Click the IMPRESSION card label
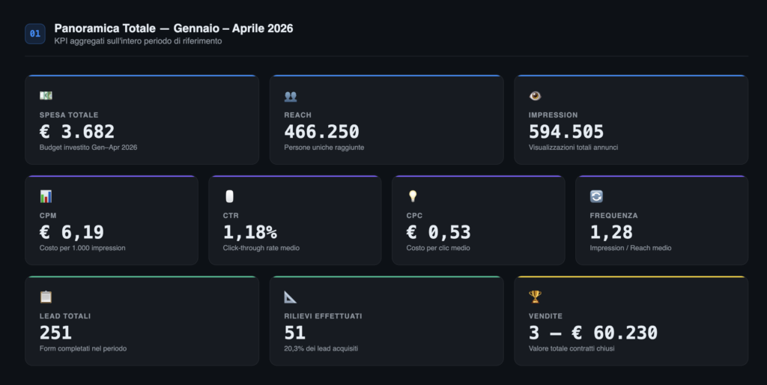The width and height of the screenshot is (767, 385). click(x=554, y=115)
